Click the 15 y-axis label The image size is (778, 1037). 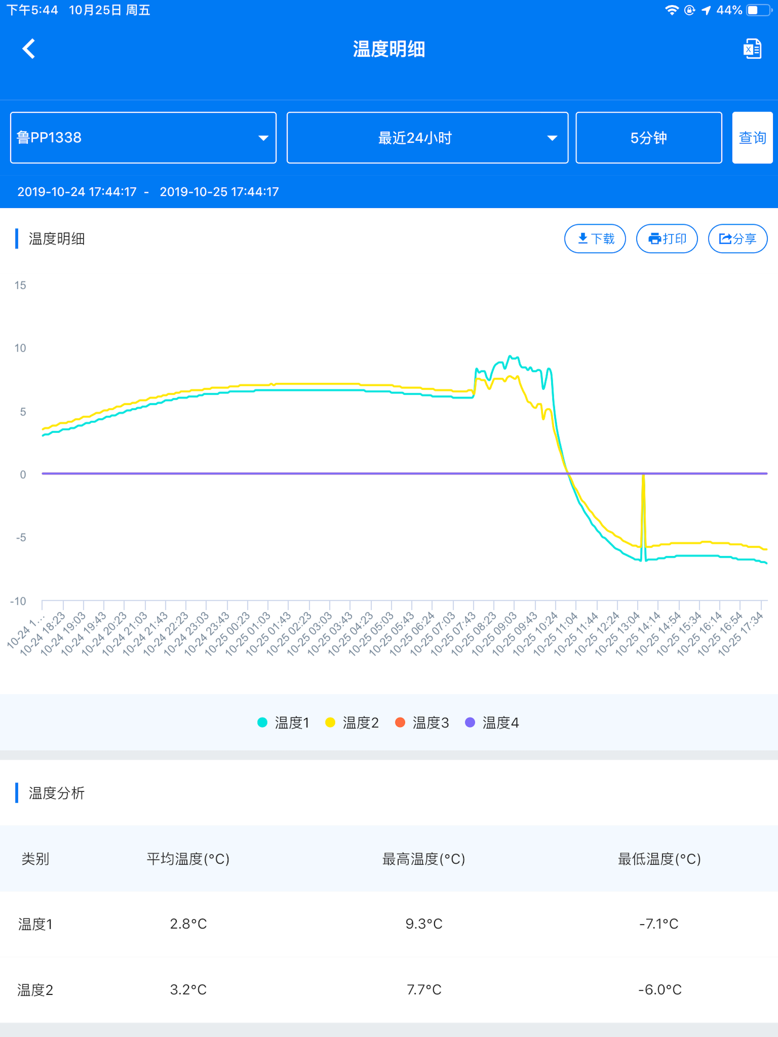[x=20, y=285]
